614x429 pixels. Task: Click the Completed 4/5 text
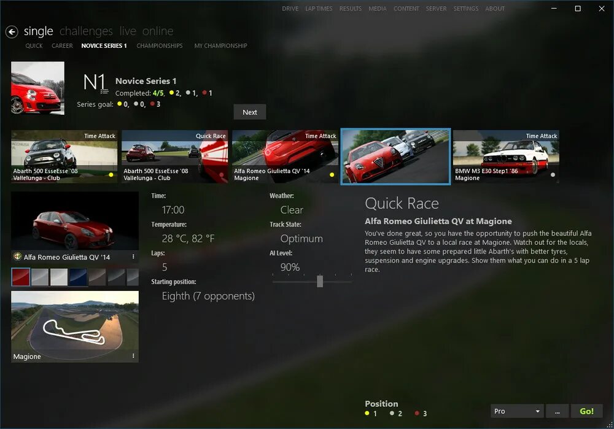click(139, 93)
